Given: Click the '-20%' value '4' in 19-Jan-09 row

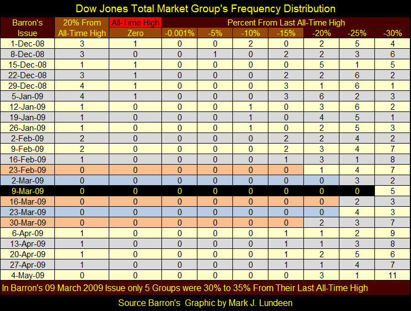Looking at the screenshot, I should point(322,118).
